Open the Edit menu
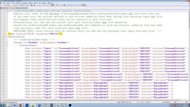The width and height of the screenshot is (190, 107). tap(4, 3)
